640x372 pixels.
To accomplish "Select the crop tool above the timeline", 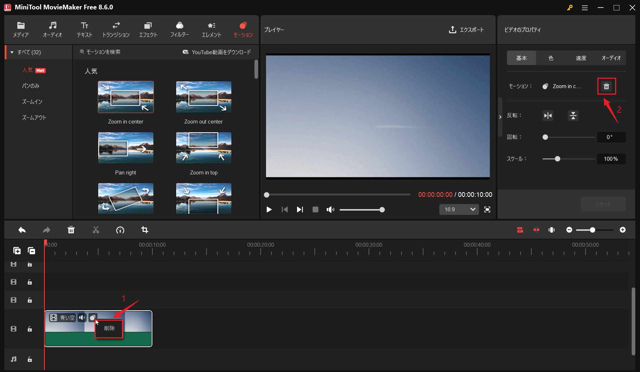I will pos(144,230).
